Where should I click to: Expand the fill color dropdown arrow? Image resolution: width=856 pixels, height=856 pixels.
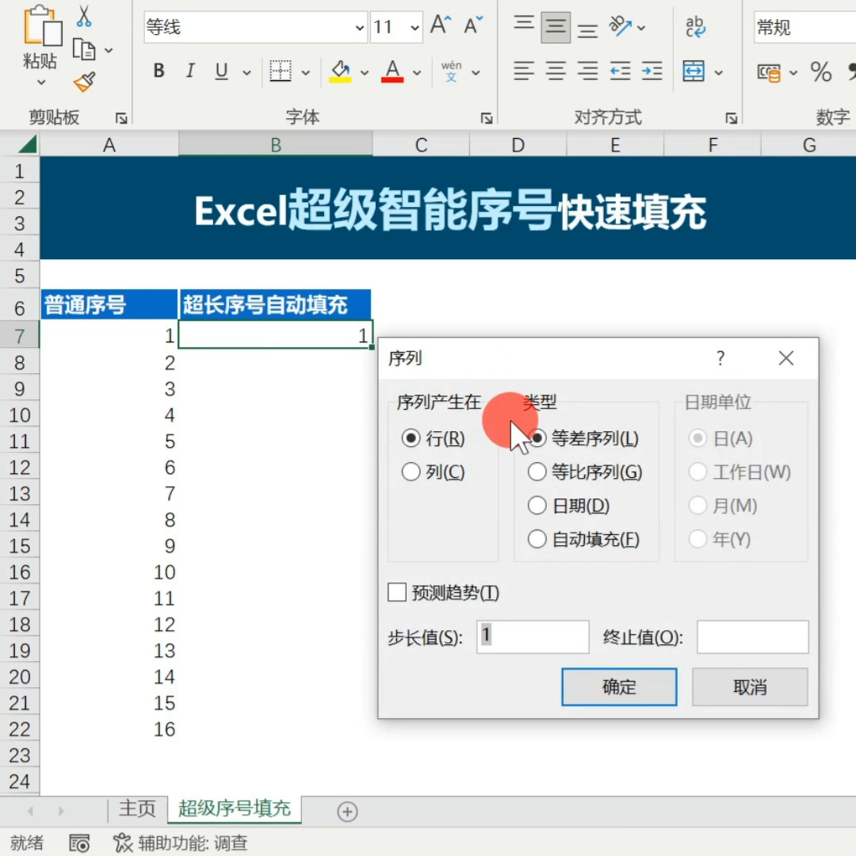[364, 72]
